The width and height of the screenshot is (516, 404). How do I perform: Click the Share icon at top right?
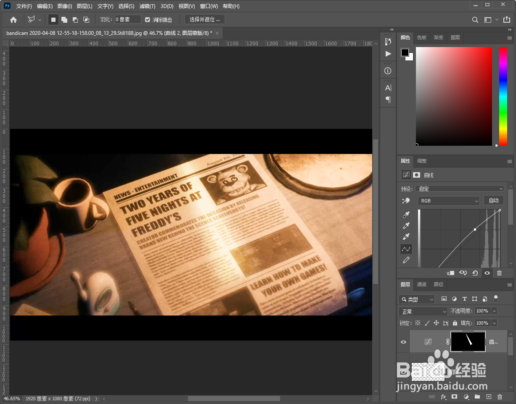506,19
